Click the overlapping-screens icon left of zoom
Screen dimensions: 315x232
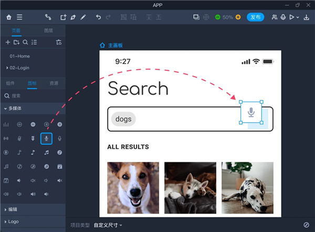[x=196, y=17]
